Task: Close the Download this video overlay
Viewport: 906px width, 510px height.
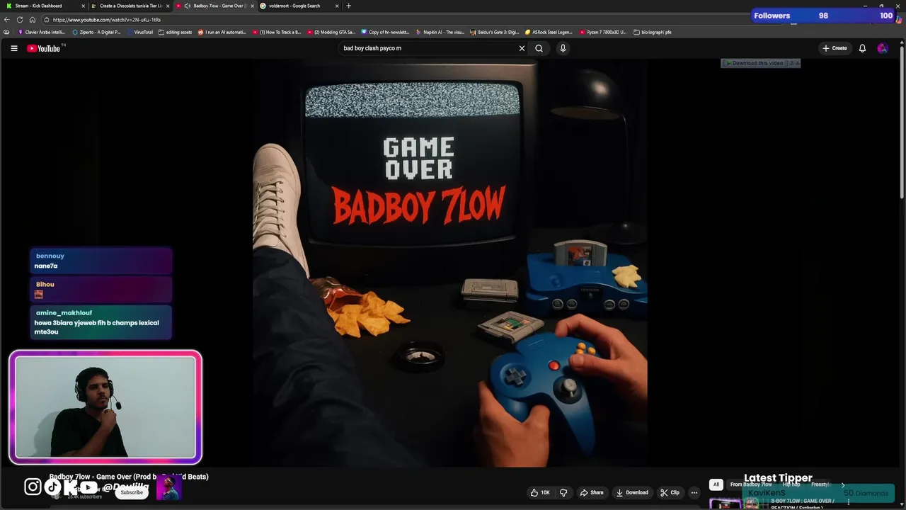Action: 797,63
